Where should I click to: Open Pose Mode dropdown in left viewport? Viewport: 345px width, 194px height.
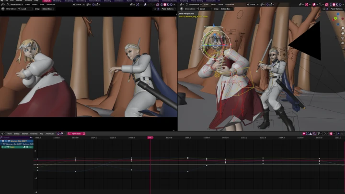pyautogui.click(x=15, y=4)
